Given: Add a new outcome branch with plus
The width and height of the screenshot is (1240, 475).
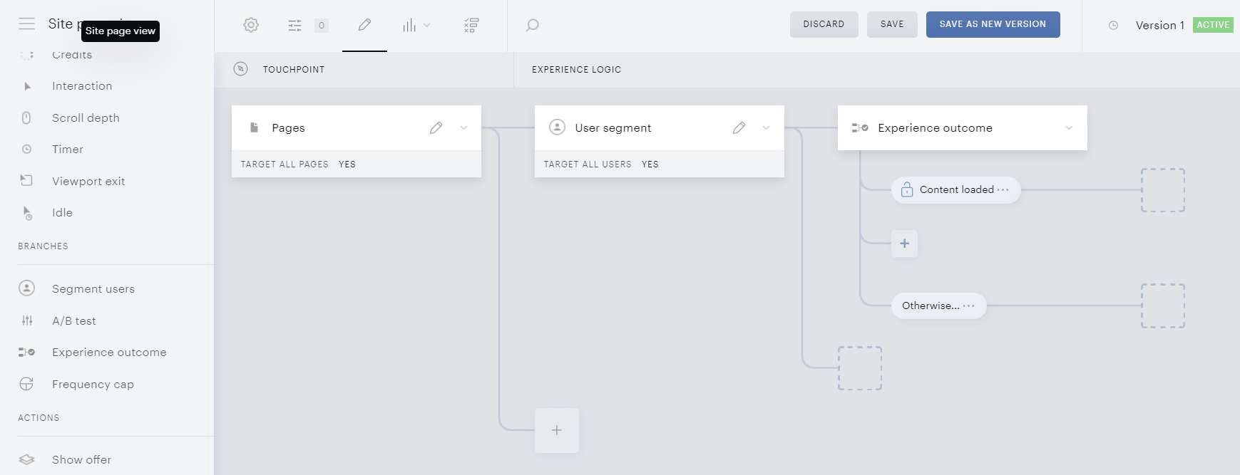Looking at the screenshot, I should tap(904, 244).
